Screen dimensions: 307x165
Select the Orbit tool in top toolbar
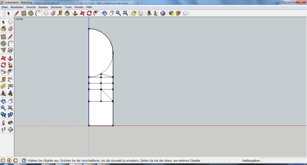pyautogui.click(x=104, y=13)
